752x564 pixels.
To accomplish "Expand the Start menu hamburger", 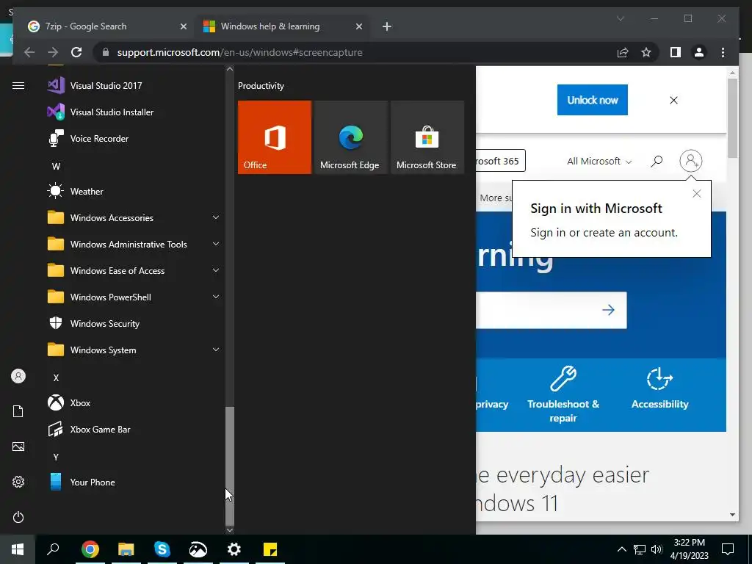I will coord(18,86).
